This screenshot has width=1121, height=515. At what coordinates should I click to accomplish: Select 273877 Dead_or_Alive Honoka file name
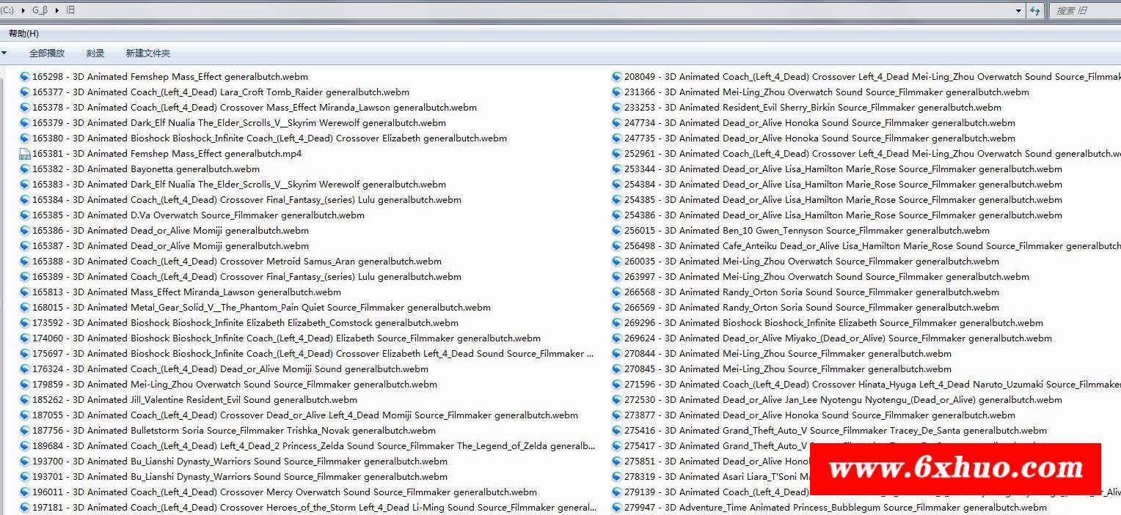(820, 415)
